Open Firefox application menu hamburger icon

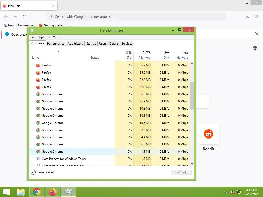tap(257, 16)
